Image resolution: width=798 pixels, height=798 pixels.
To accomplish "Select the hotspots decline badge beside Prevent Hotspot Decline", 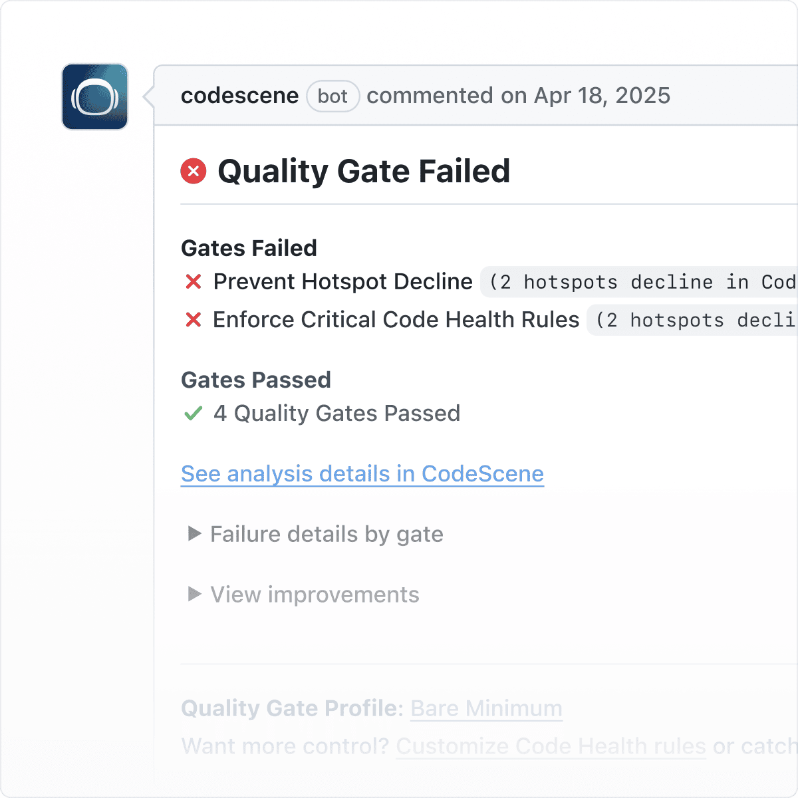I will 638,282.
